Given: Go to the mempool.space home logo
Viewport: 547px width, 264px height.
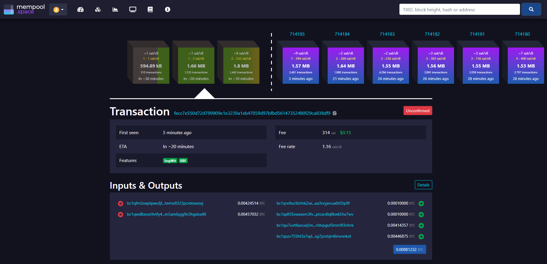Looking at the screenshot, I should [x=24, y=9].
